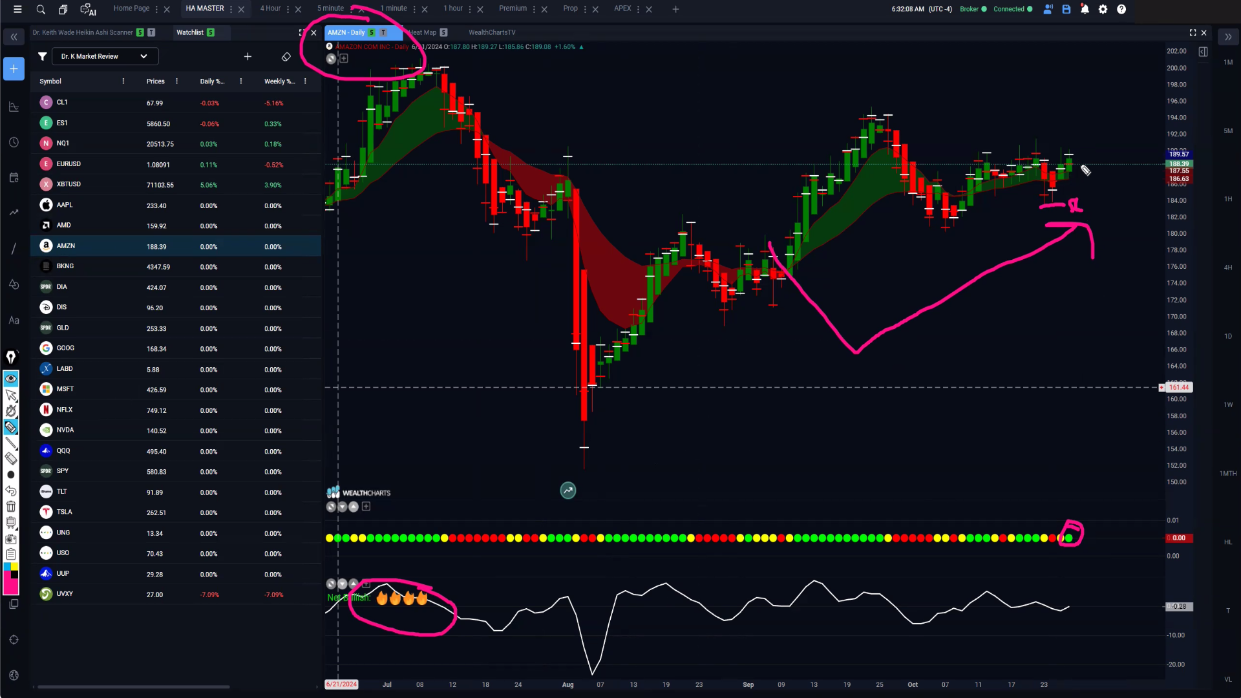Viewport: 1241px width, 698px height.
Task: Open the easel whiteboard tool
Action: point(11,522)
